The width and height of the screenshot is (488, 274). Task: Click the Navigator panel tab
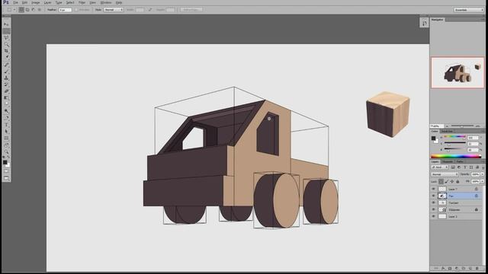pyautogui.click(x=437, y=20)
